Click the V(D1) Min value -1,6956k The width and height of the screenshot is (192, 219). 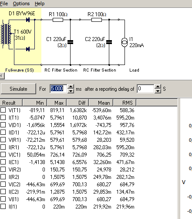tap(36, 125)
